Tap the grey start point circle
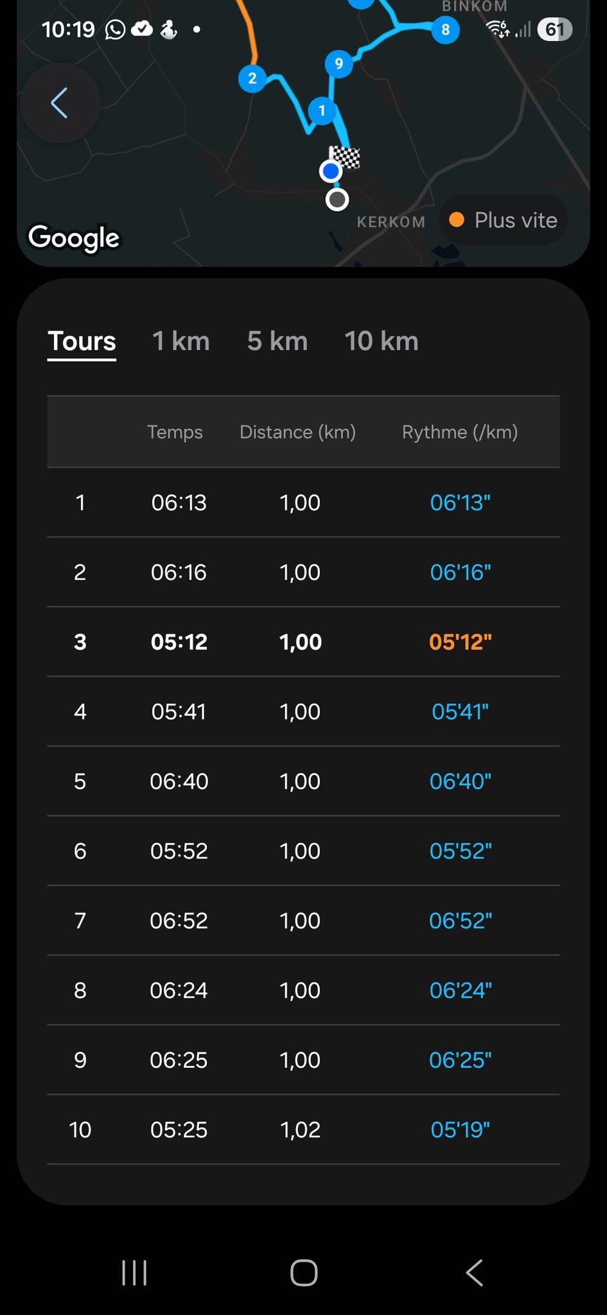The width and height of the screenshot is (607, 1315). point(337,200)
